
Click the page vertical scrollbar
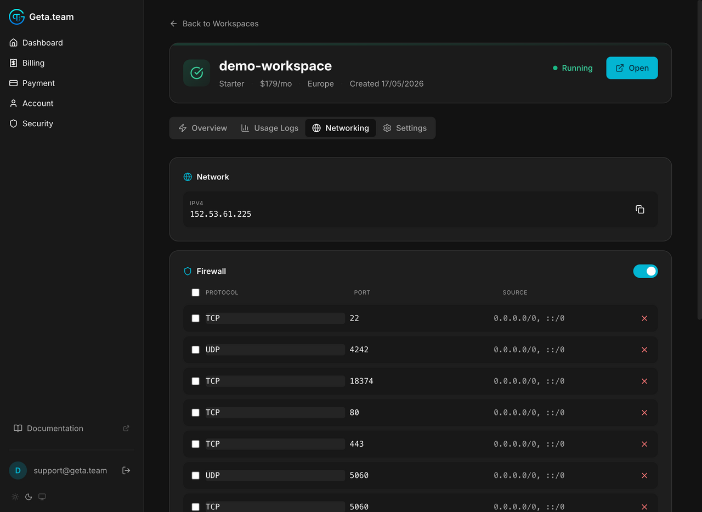point(699,159)
